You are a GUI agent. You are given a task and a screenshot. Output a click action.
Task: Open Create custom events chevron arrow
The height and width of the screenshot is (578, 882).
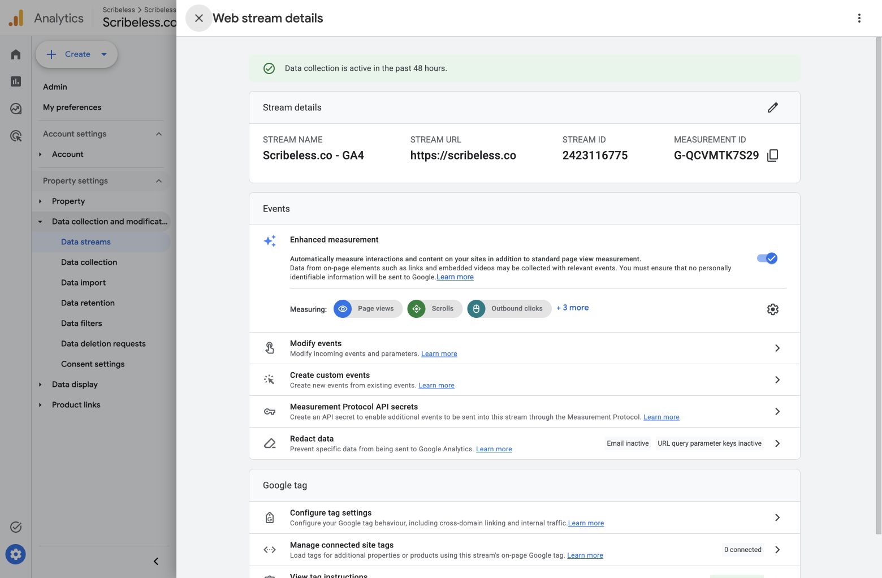click(x=777, y=379)
